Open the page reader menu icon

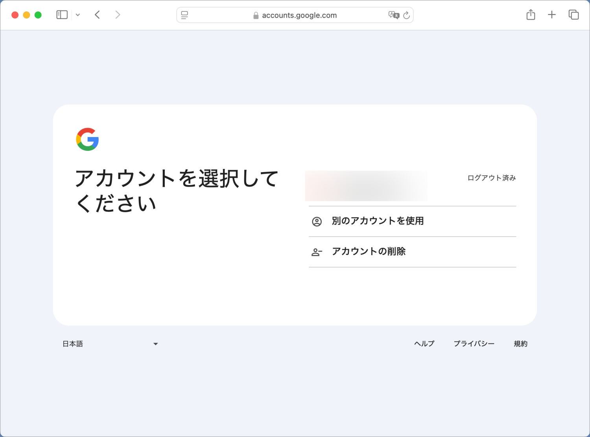click(x=184, y=15)
